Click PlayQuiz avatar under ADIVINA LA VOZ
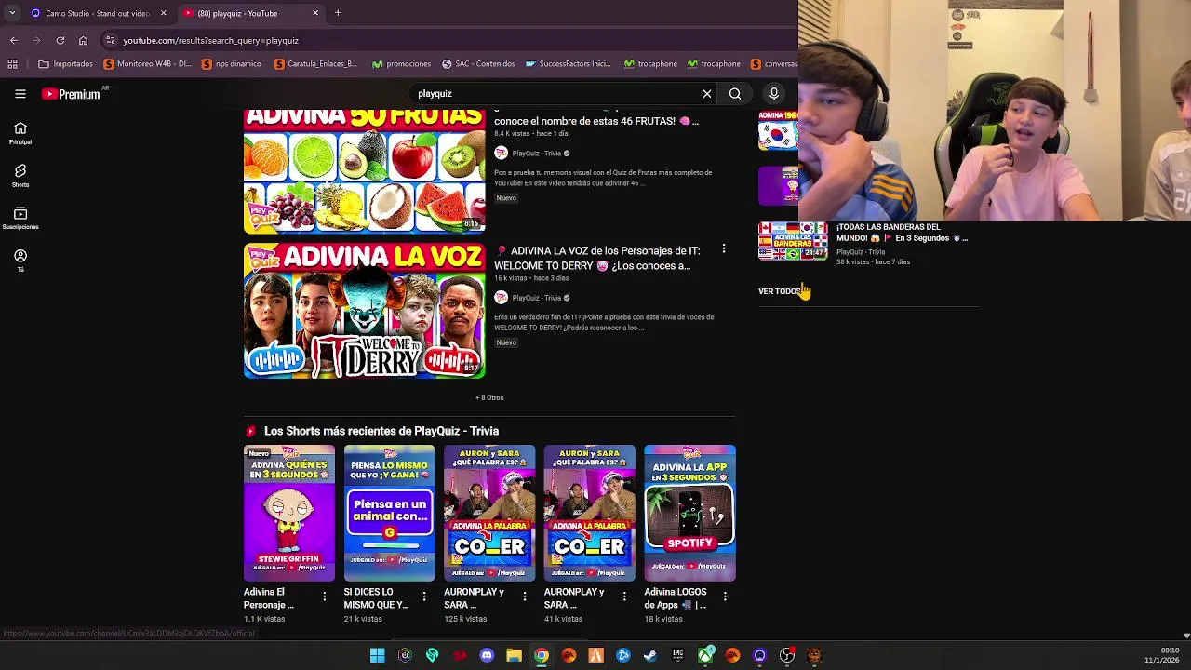1191x670 pixels. coord(501,298)
